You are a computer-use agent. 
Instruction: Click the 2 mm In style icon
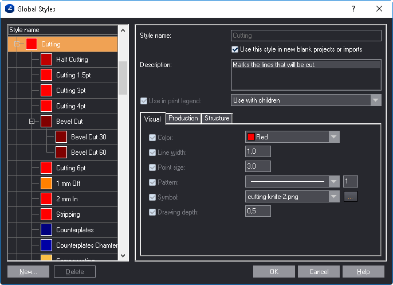pos(46,199)
